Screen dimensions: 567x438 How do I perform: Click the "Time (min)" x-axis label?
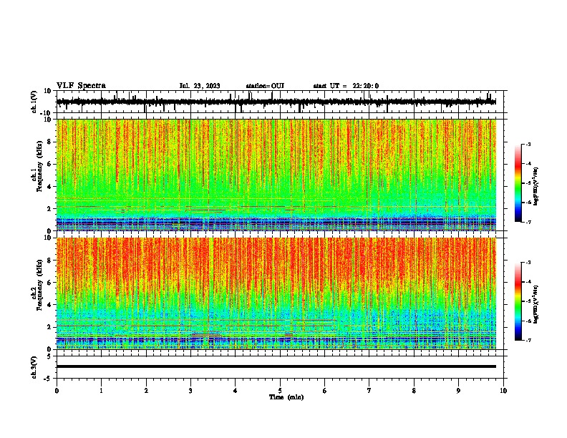tap(286, 397)
